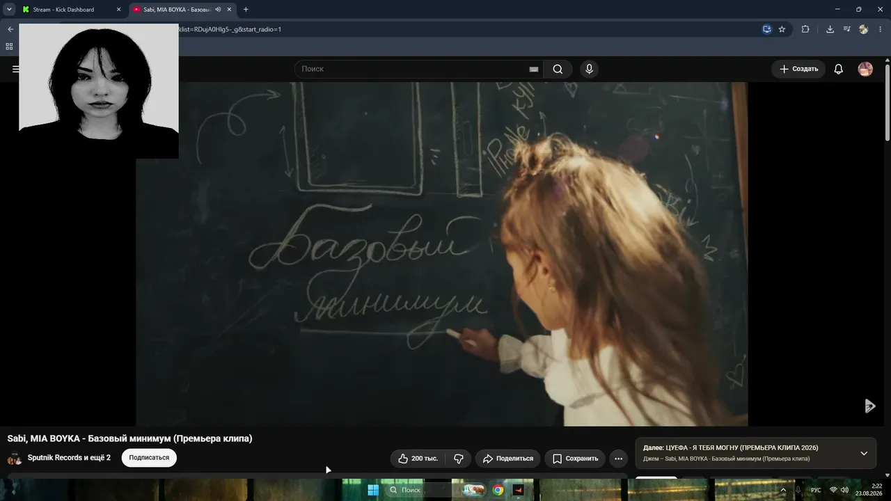The height and width of the screenshot is (501, 891).
Task: Close the Sabi, MIA BOYKA tab
Action: pos(229,10)
